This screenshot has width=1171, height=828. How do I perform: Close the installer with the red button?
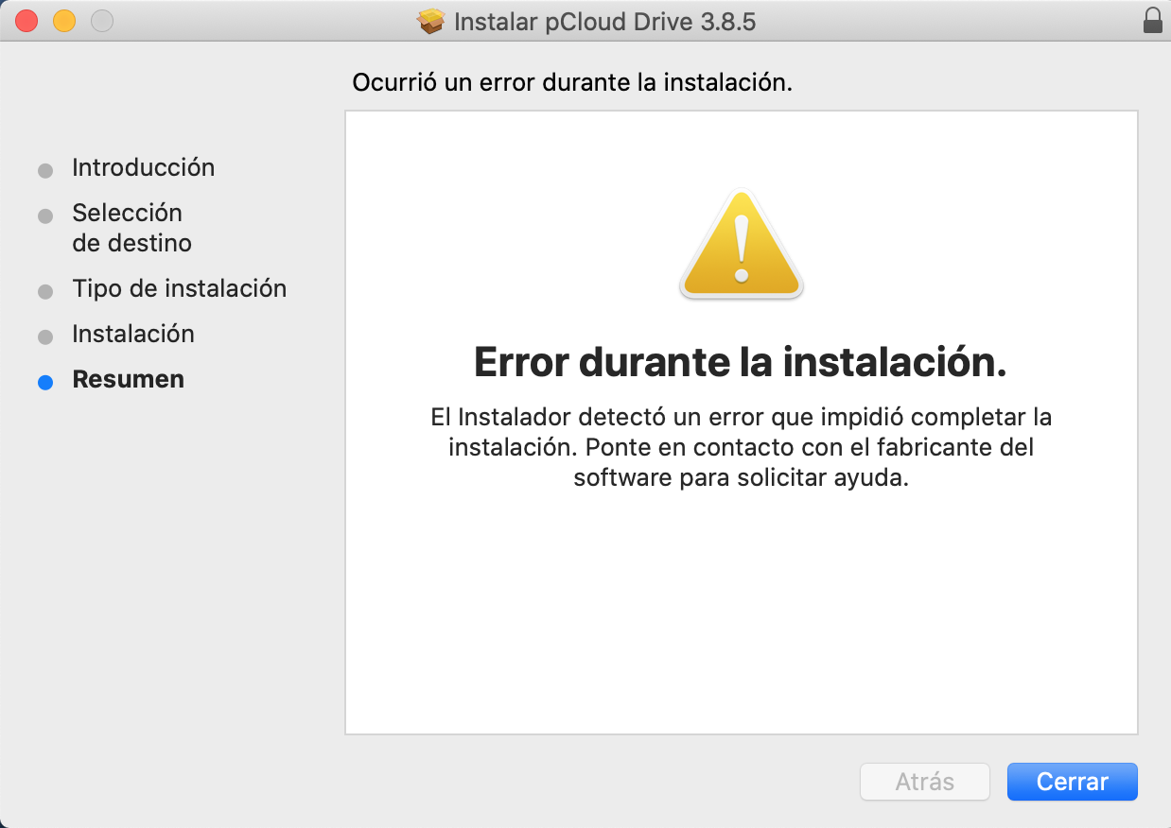click(x=26, y=20)
